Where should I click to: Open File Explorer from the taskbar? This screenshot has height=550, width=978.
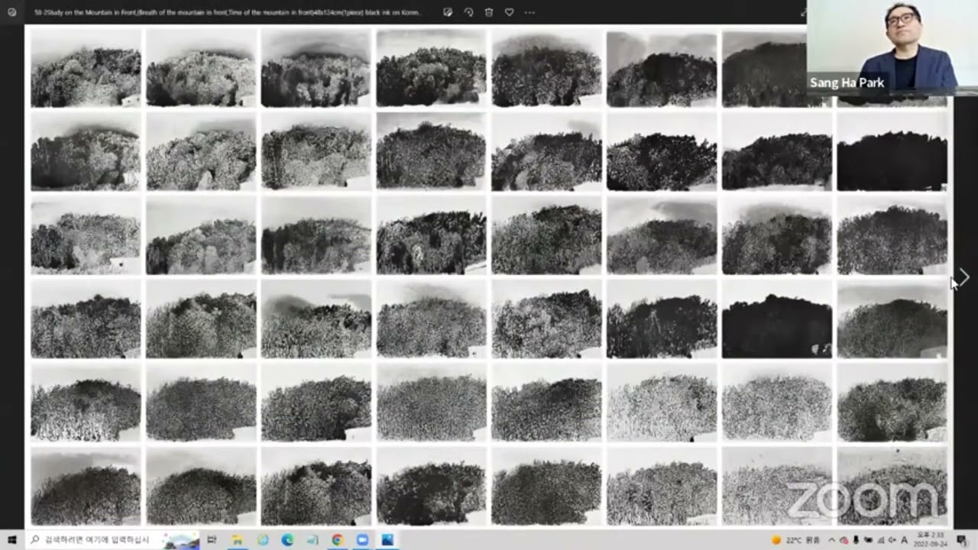tap(238, 540)
